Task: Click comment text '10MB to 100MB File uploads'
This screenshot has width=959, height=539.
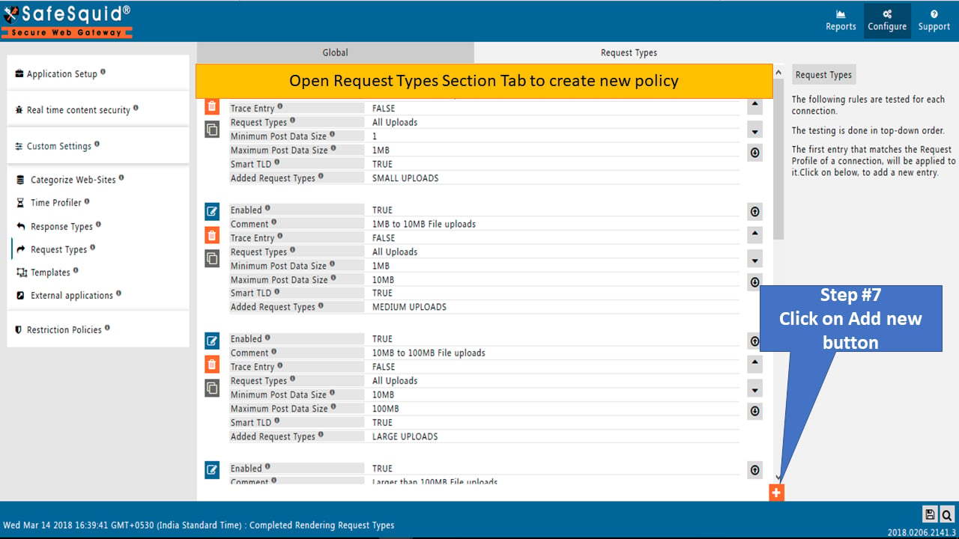Action: coord(429,353)
